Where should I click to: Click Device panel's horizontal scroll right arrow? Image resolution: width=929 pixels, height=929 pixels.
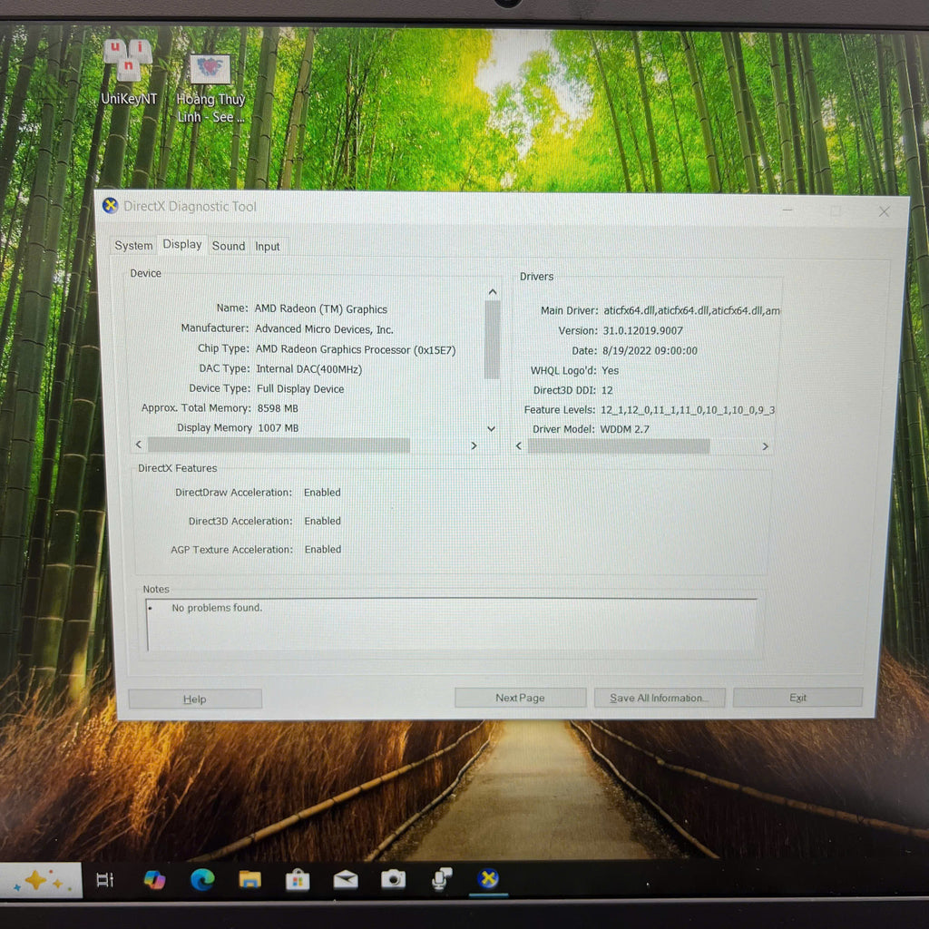click(x=474, y=445)
